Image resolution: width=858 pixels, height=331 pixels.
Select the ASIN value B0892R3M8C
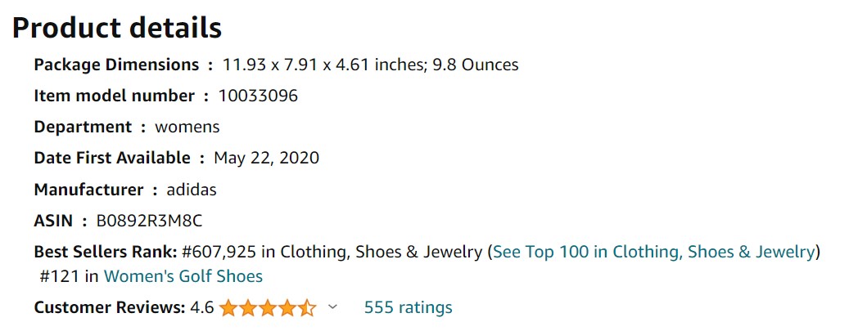pos(149,221)
